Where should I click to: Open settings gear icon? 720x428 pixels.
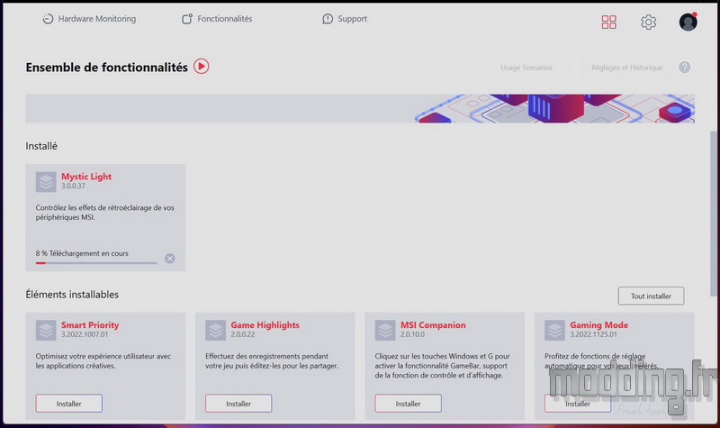coord(648,22)
